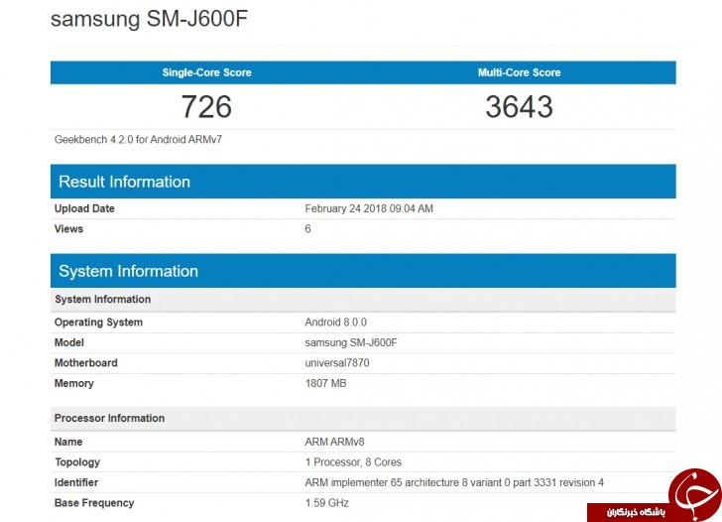Select the Views label
722x522 pixels.
tap(68, 229)
